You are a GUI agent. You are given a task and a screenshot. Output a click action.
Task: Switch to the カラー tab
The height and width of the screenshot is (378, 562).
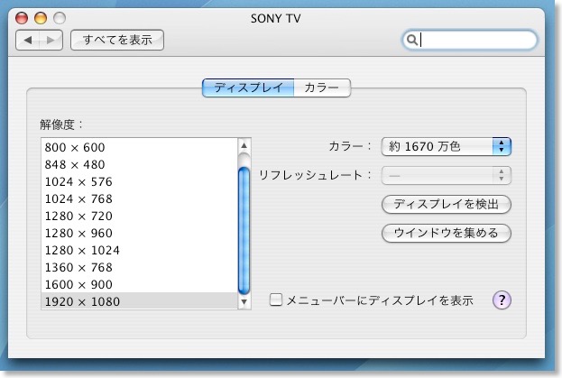[x=322, y=88]
